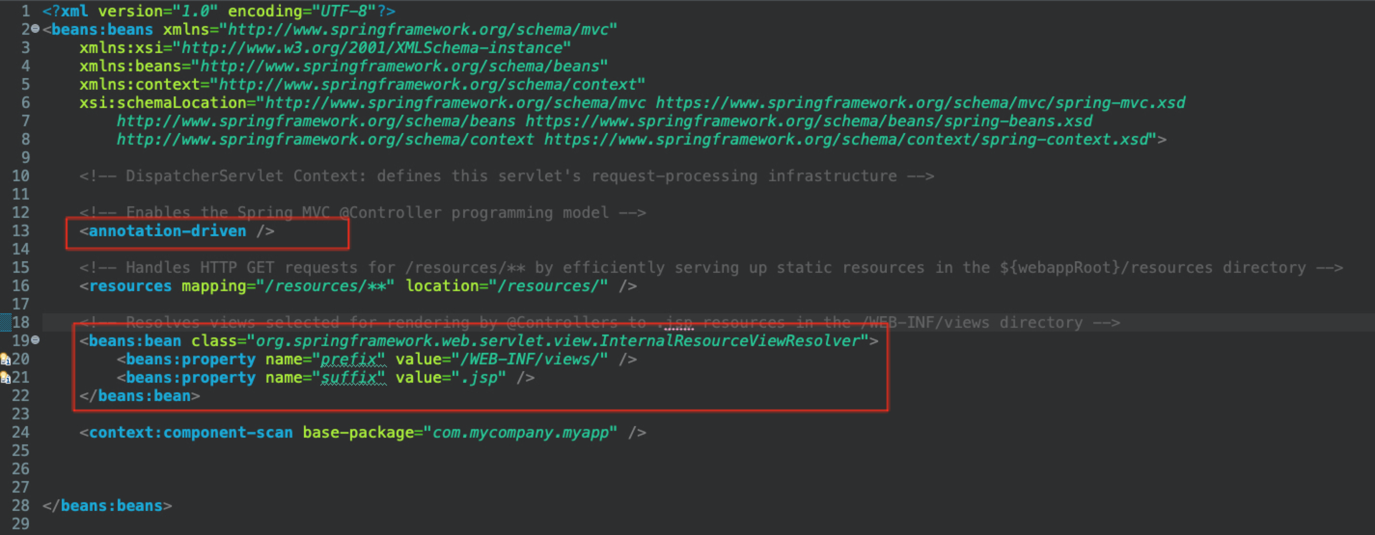Click the closing beans:beans tag on line 28
This screenshot has height=535, width=1375.
click(x=107, y=505)
